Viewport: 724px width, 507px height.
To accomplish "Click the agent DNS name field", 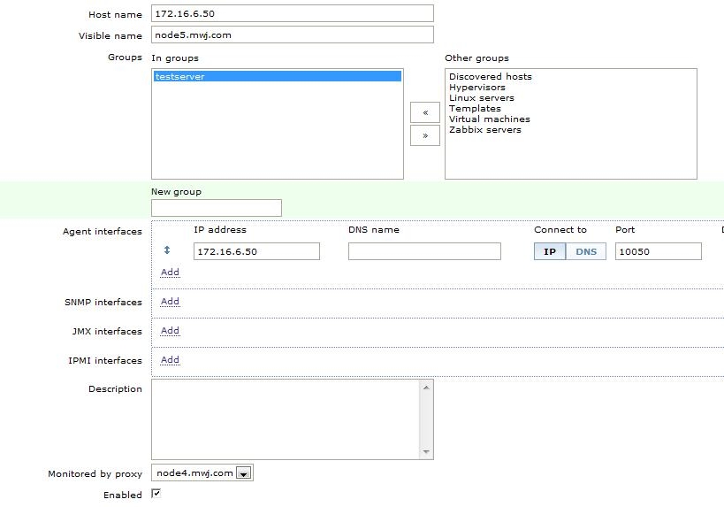I will [424, 251].
